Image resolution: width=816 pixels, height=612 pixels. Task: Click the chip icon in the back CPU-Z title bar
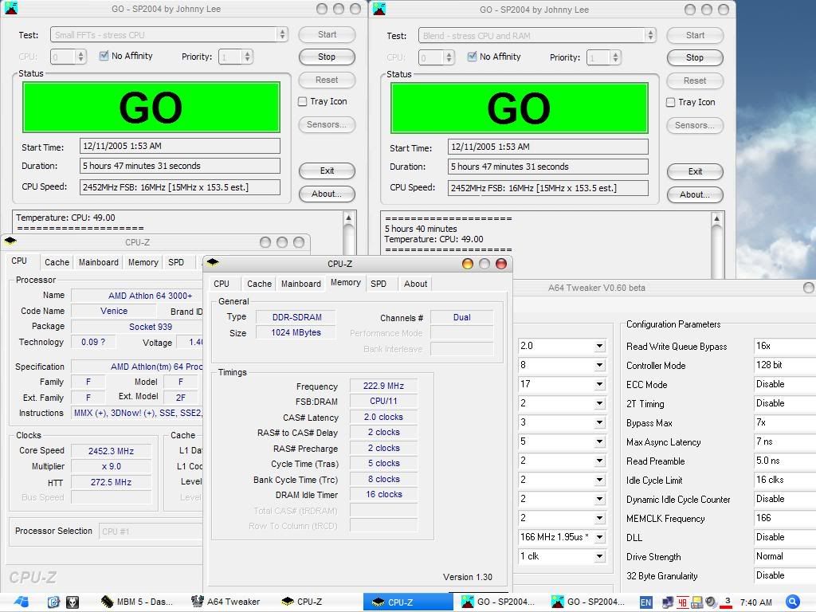(x=10, y=241)
